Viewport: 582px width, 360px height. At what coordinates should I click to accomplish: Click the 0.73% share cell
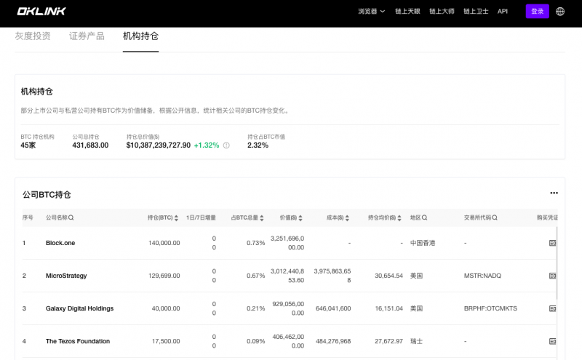(x=256, y=243)
